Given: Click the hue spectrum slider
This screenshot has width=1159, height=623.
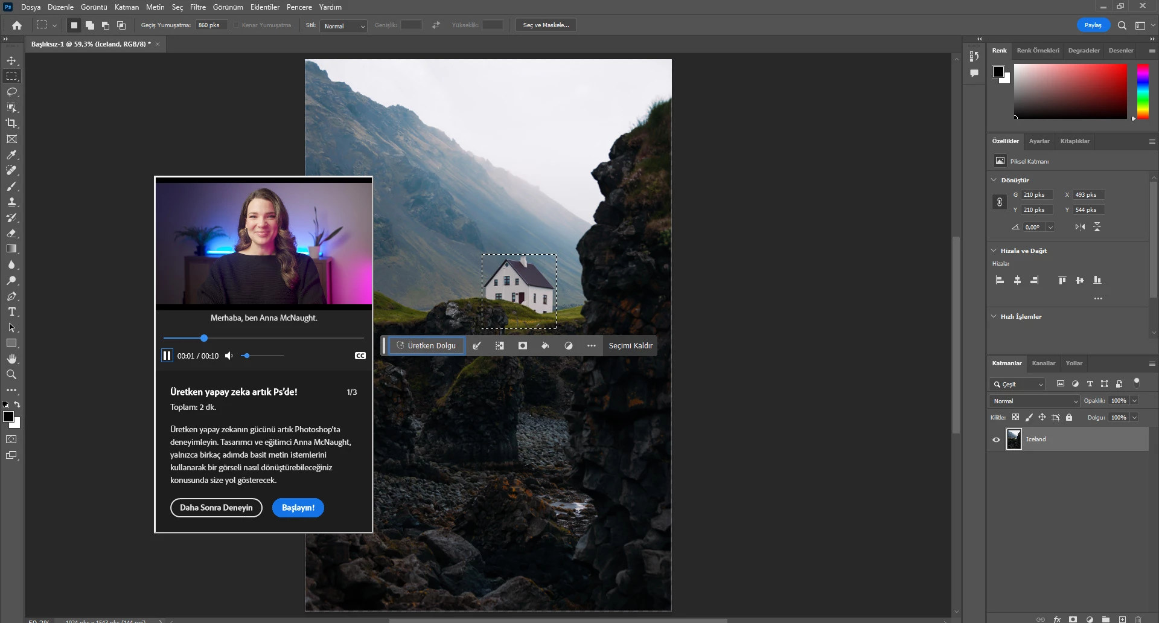Looking at the screenshot, I should (1143, 91).
